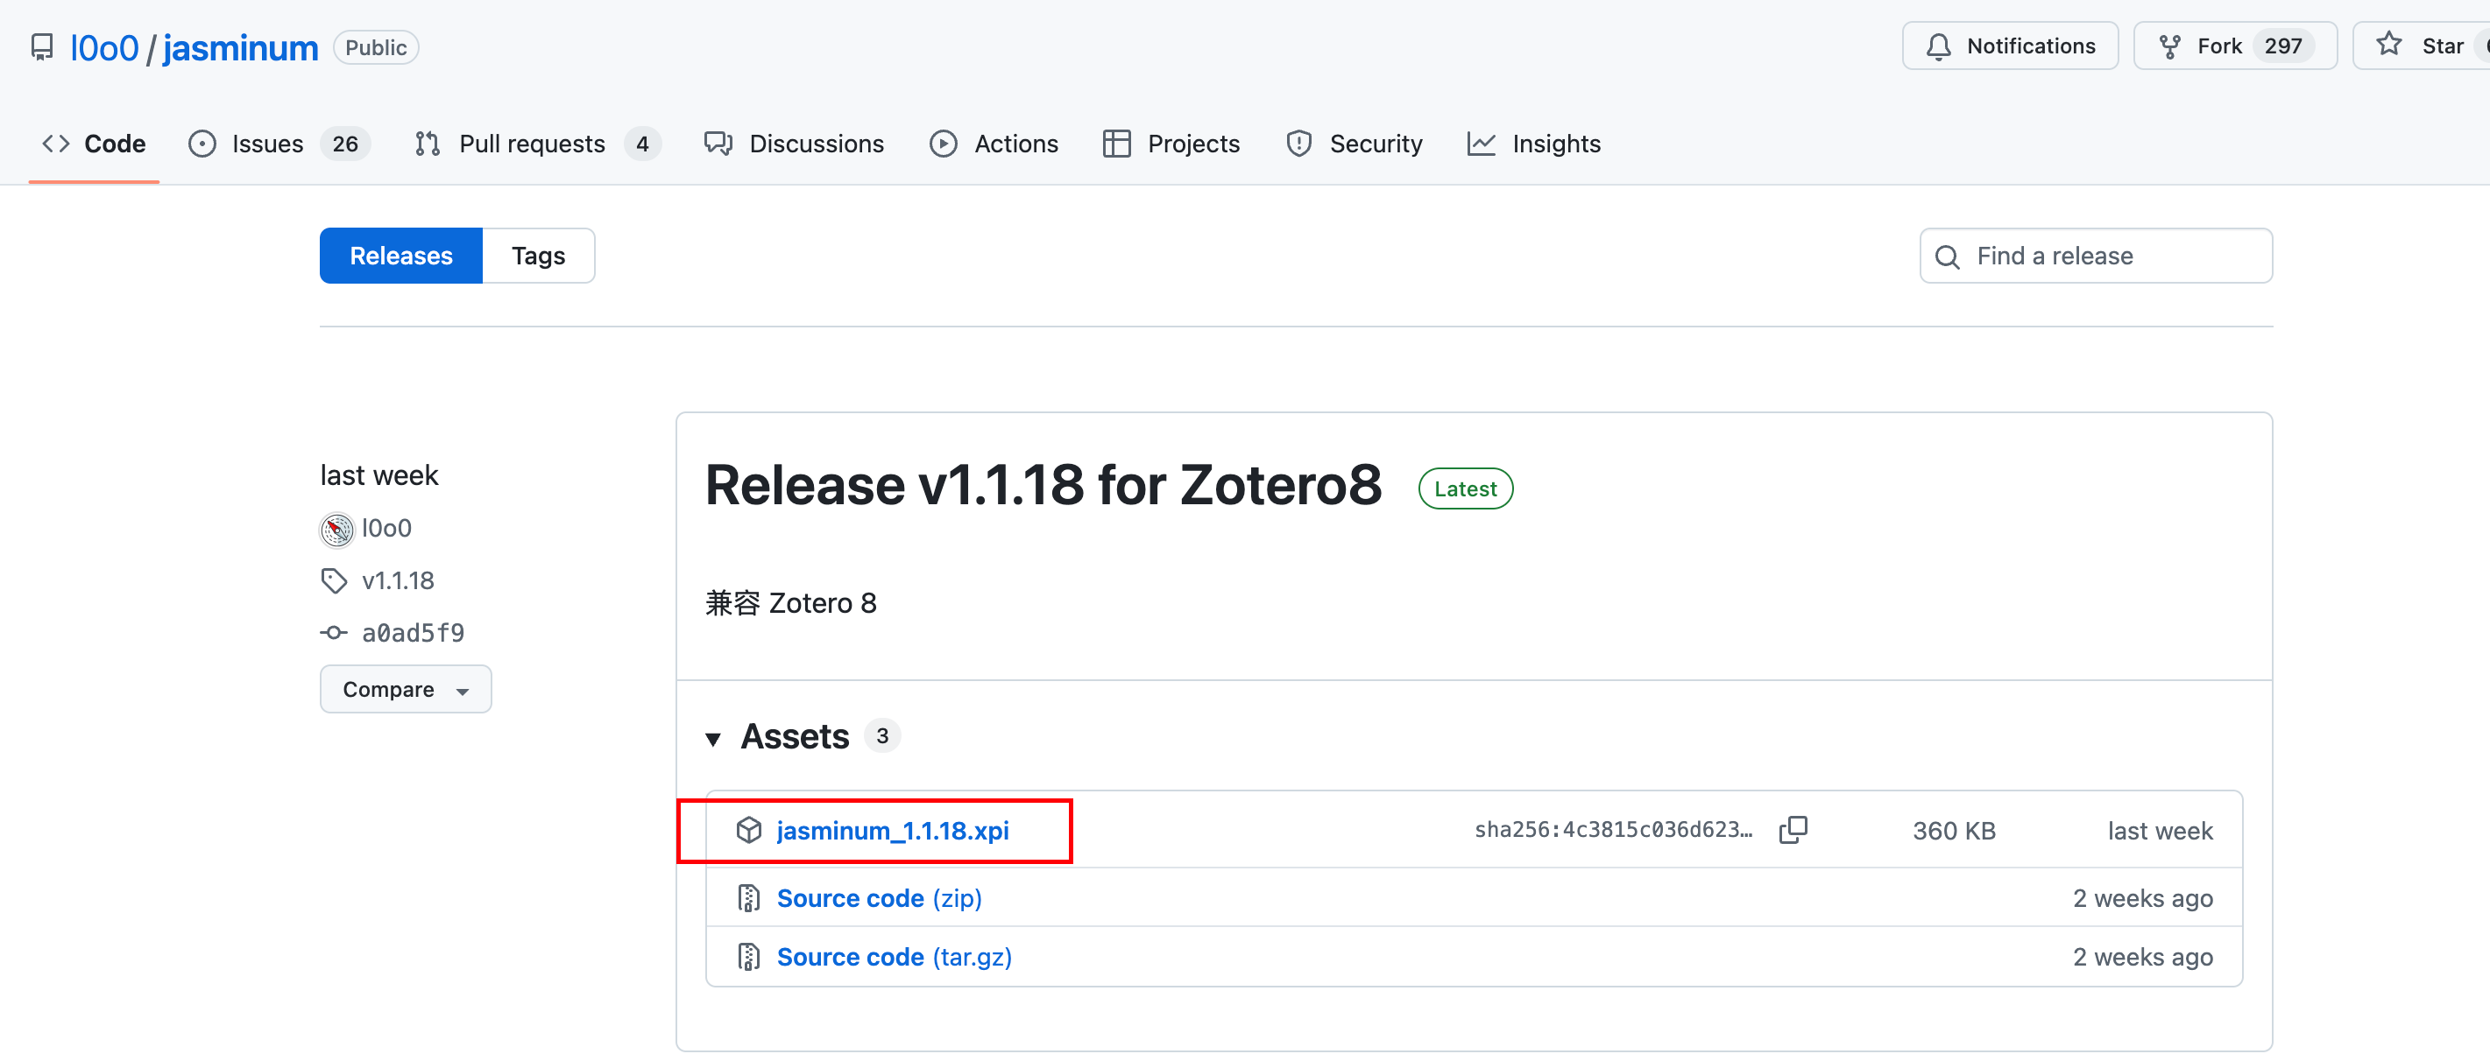
Task: Click the magnifier icon in release search
Action: click(x=1947, y=256)
